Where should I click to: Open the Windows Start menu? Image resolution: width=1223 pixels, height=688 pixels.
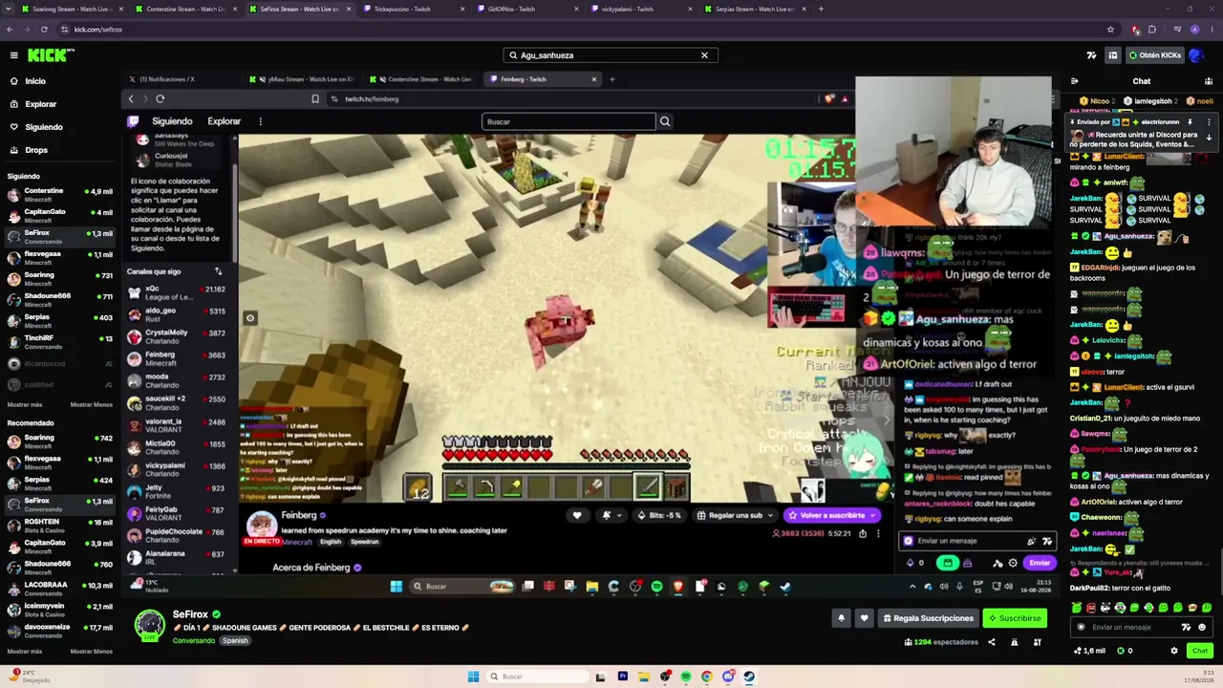pyautogui.click(x=473, y=677)
